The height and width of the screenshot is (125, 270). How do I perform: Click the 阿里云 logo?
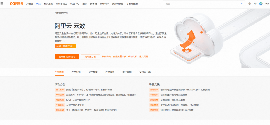click(16, 4)
